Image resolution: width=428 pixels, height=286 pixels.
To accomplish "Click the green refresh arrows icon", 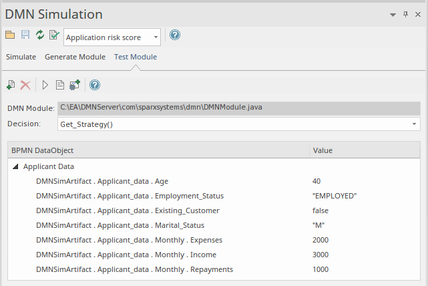I will coord(39,35).
